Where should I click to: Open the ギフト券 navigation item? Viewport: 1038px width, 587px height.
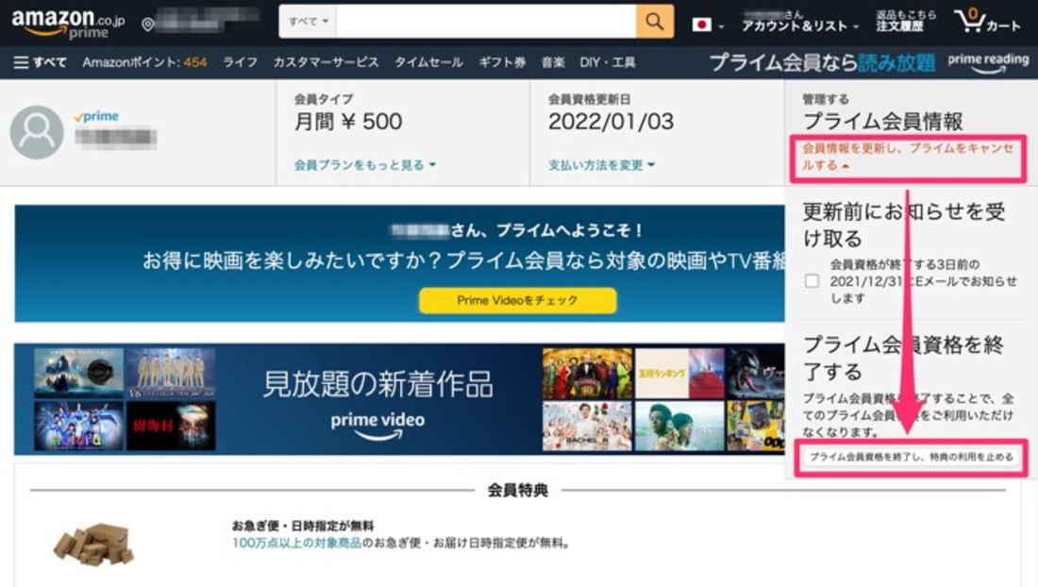tap(502, 62)
